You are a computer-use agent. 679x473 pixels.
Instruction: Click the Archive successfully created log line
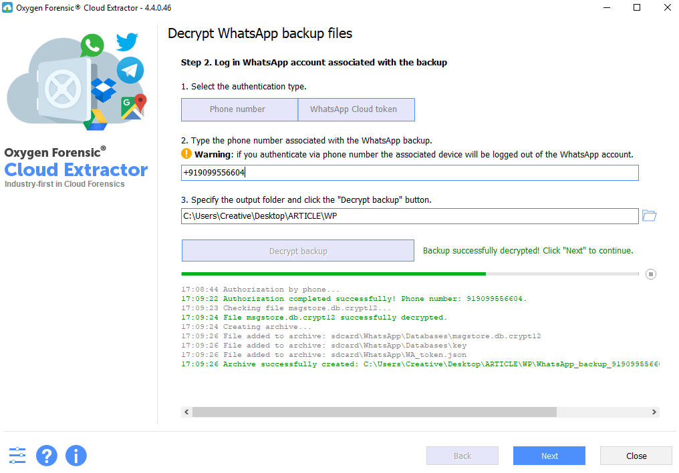pyautogui.click(x=420, y=364)
